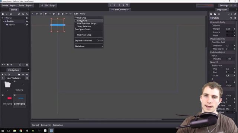Image resolution: width=238 pixels, height=133 pixels.
Task: Select the arrow Select Mode tool
Action: (33, 14)
